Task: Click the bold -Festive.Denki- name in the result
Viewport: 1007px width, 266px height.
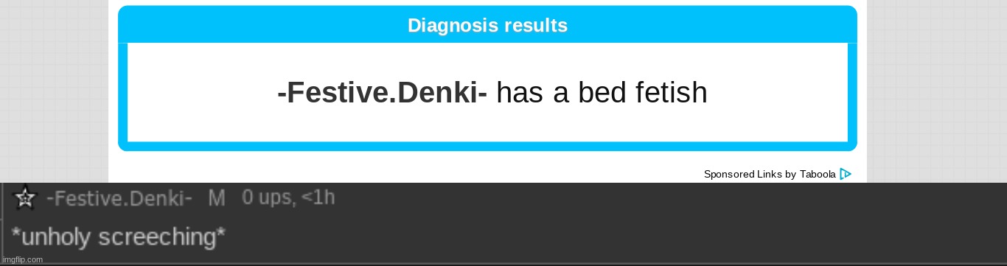Action: click(x=383, y=93)
